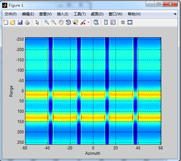Activate the Zoom Out magnifier tool
Viewport: 181px width, 161px height.
point(54,22)
